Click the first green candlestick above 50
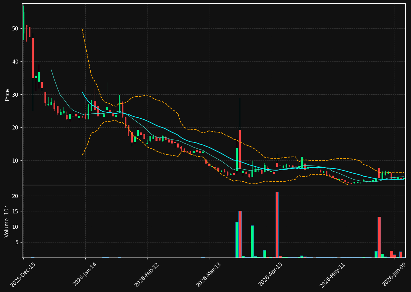 (x=23, y=22)
